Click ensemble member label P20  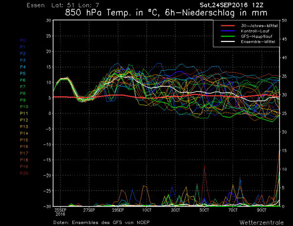[24, 173]
